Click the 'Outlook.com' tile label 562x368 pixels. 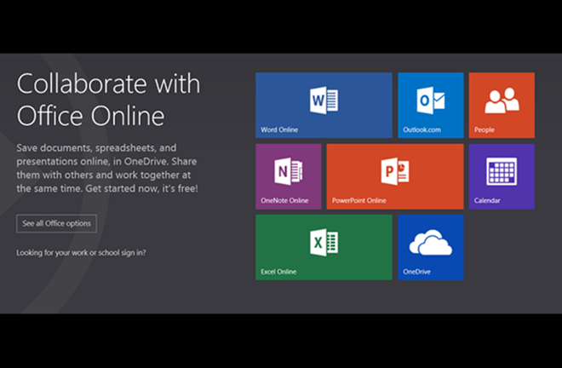[x=421, y=130]
